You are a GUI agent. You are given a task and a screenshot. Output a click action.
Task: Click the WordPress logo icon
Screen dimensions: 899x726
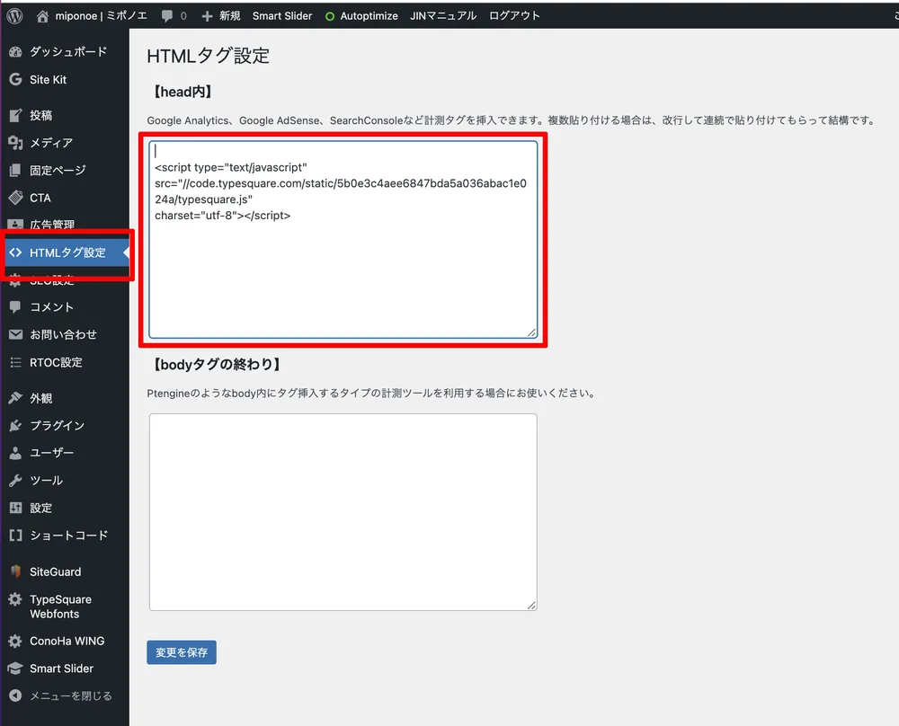click(14, 16)
